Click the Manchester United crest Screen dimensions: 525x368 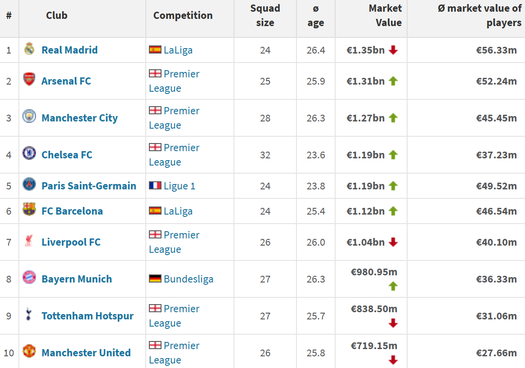[29, 351]
